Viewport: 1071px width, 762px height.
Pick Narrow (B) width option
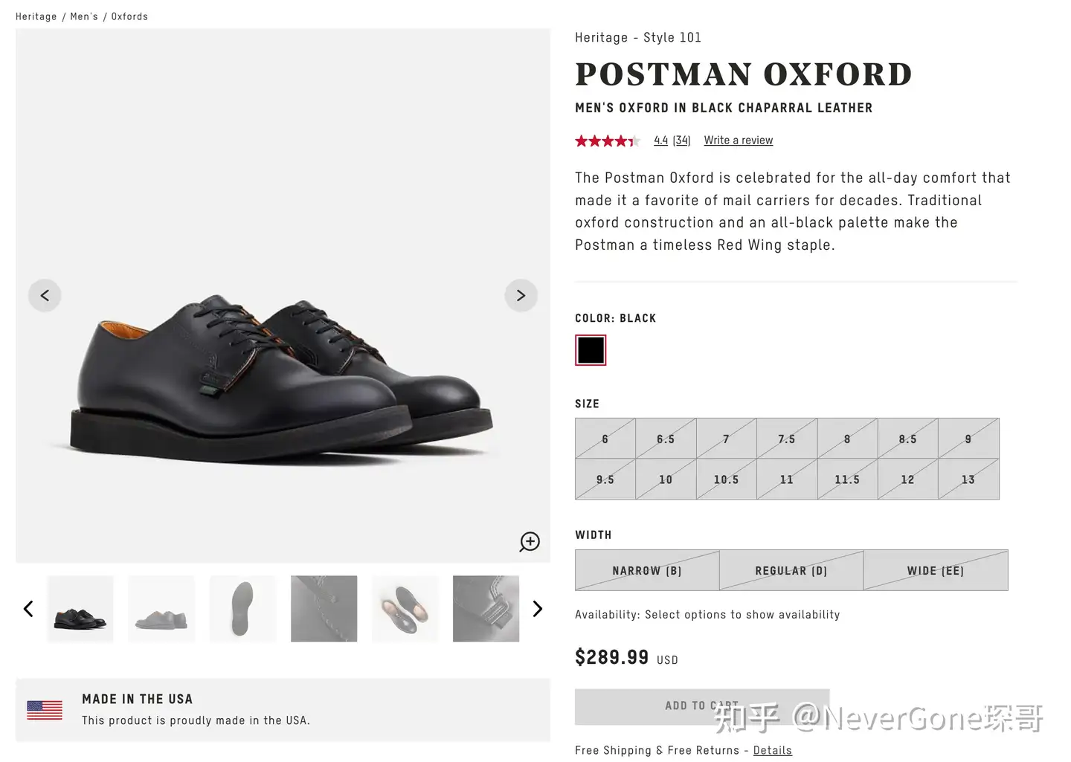click(x=646, y=570)
